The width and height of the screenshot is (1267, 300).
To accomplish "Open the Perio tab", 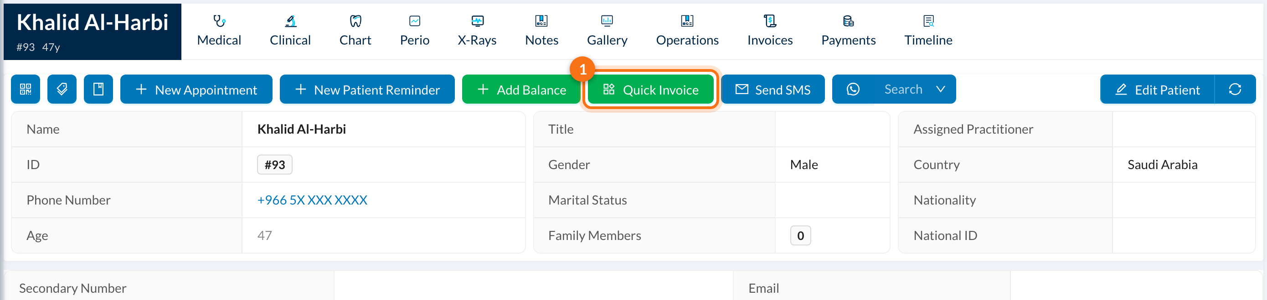I will coord(415,31).
